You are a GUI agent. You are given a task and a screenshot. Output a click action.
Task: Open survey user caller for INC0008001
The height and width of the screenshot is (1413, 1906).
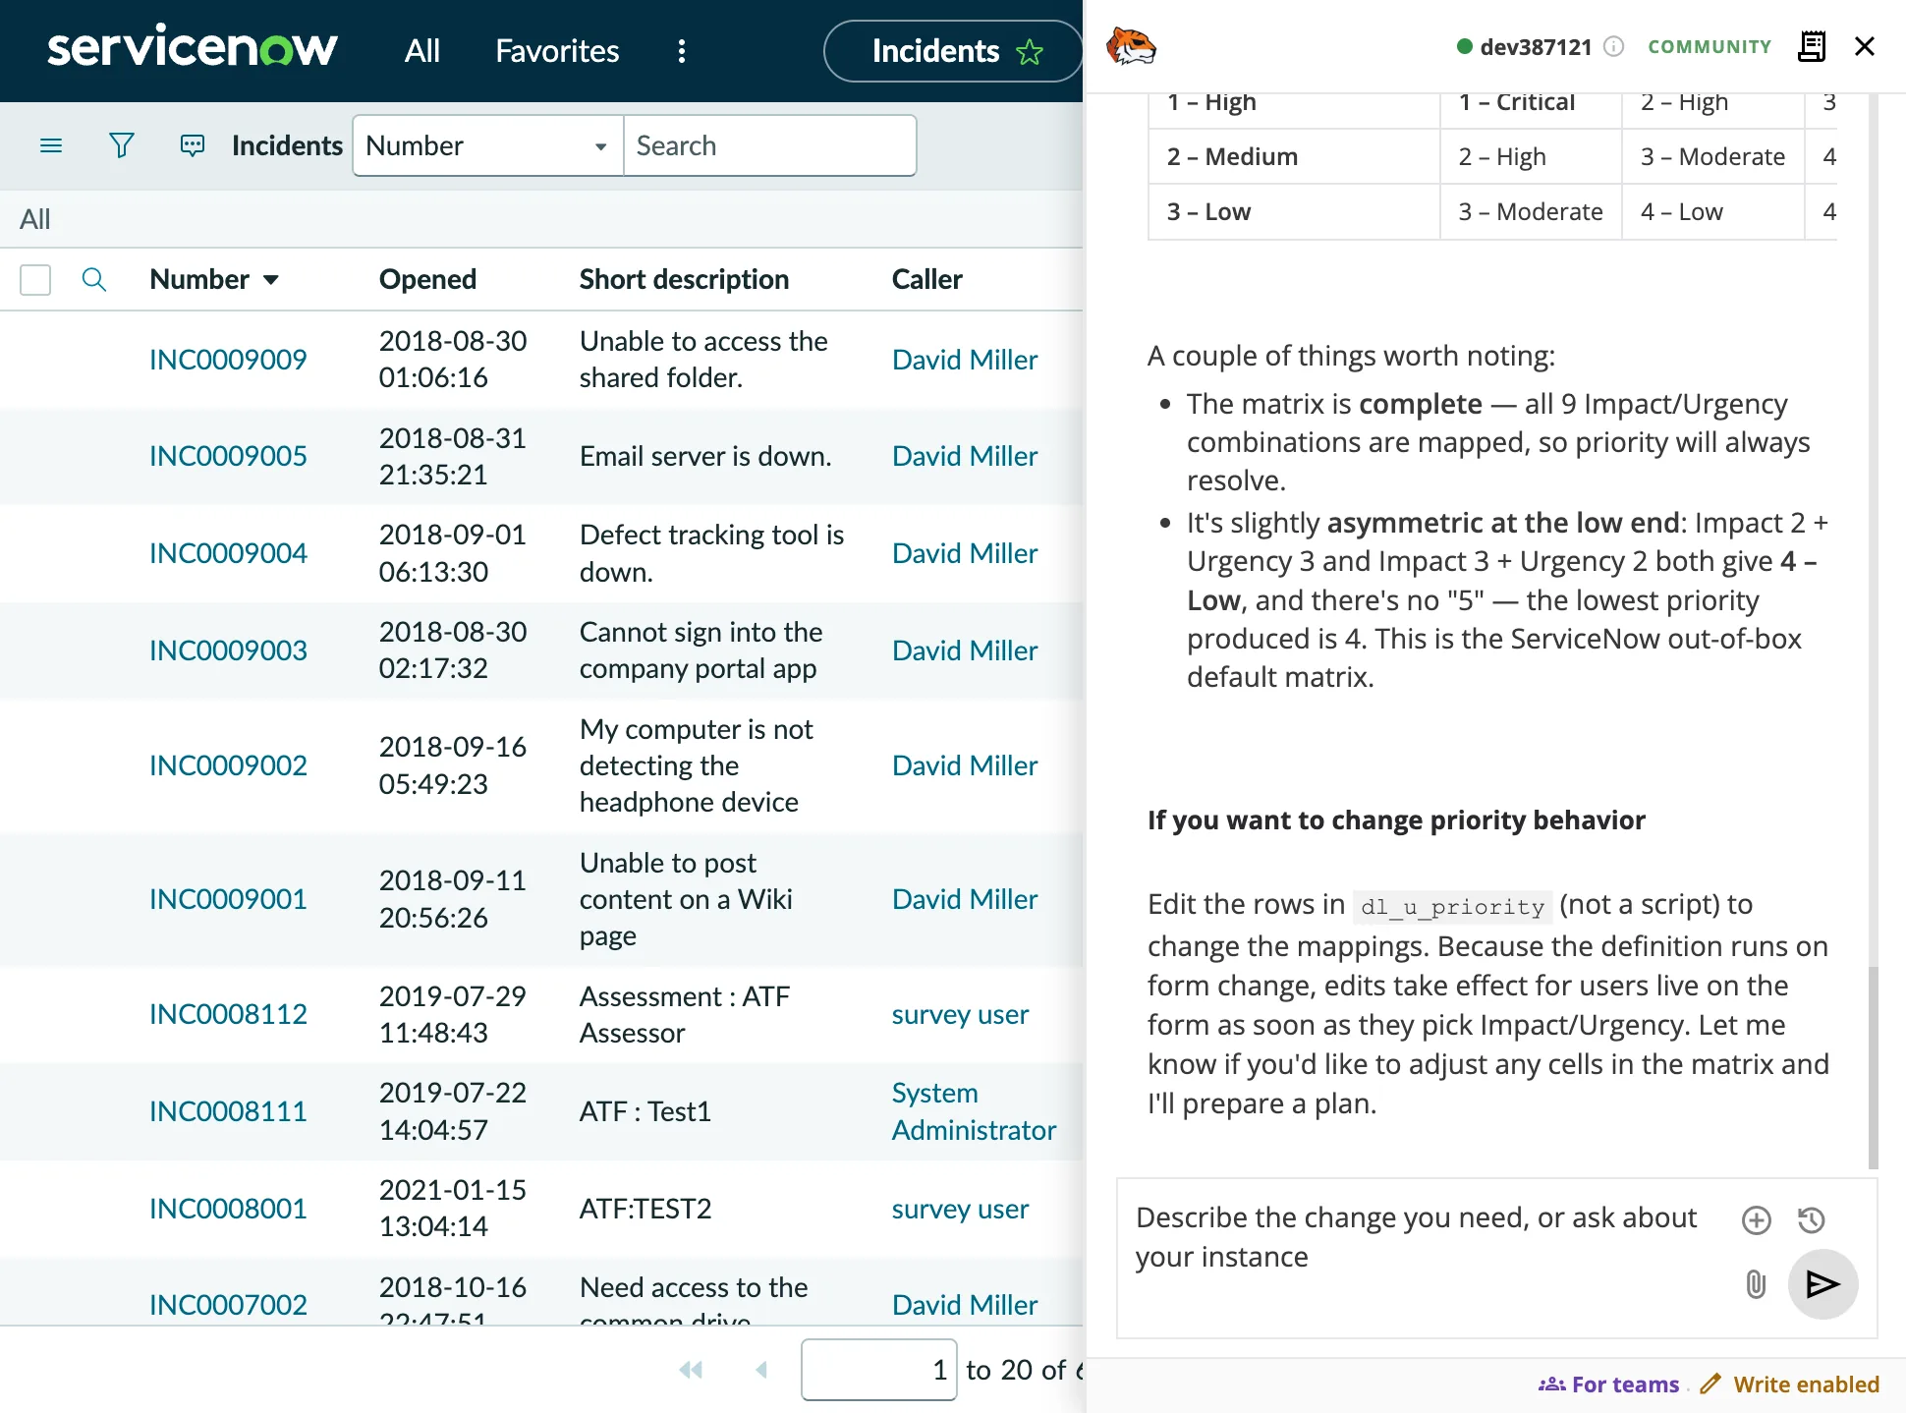click(x=960, y=1209)
